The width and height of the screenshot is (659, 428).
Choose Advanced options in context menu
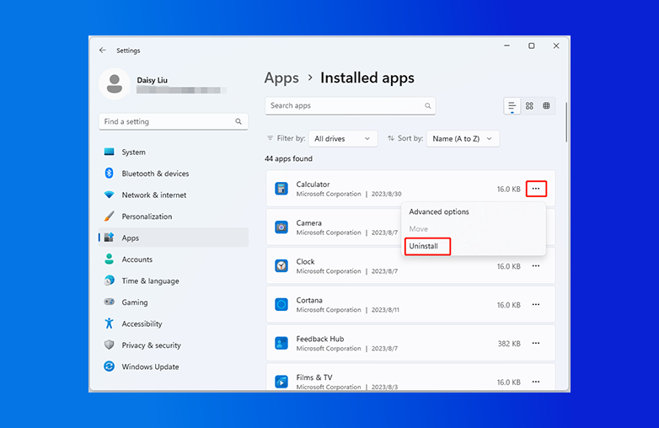[474, 211]
